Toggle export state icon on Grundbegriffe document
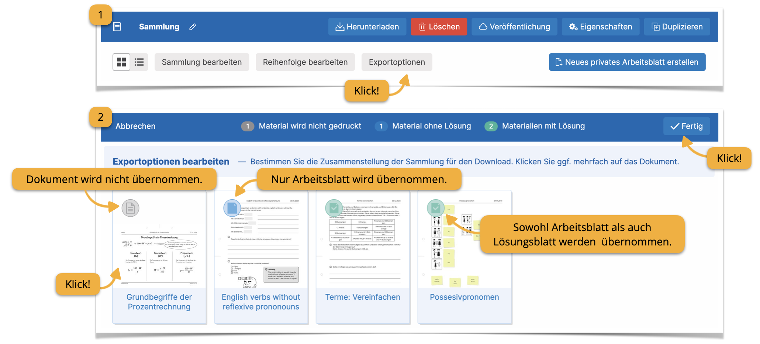The image size is (760, 344). [x=130, y=208]
